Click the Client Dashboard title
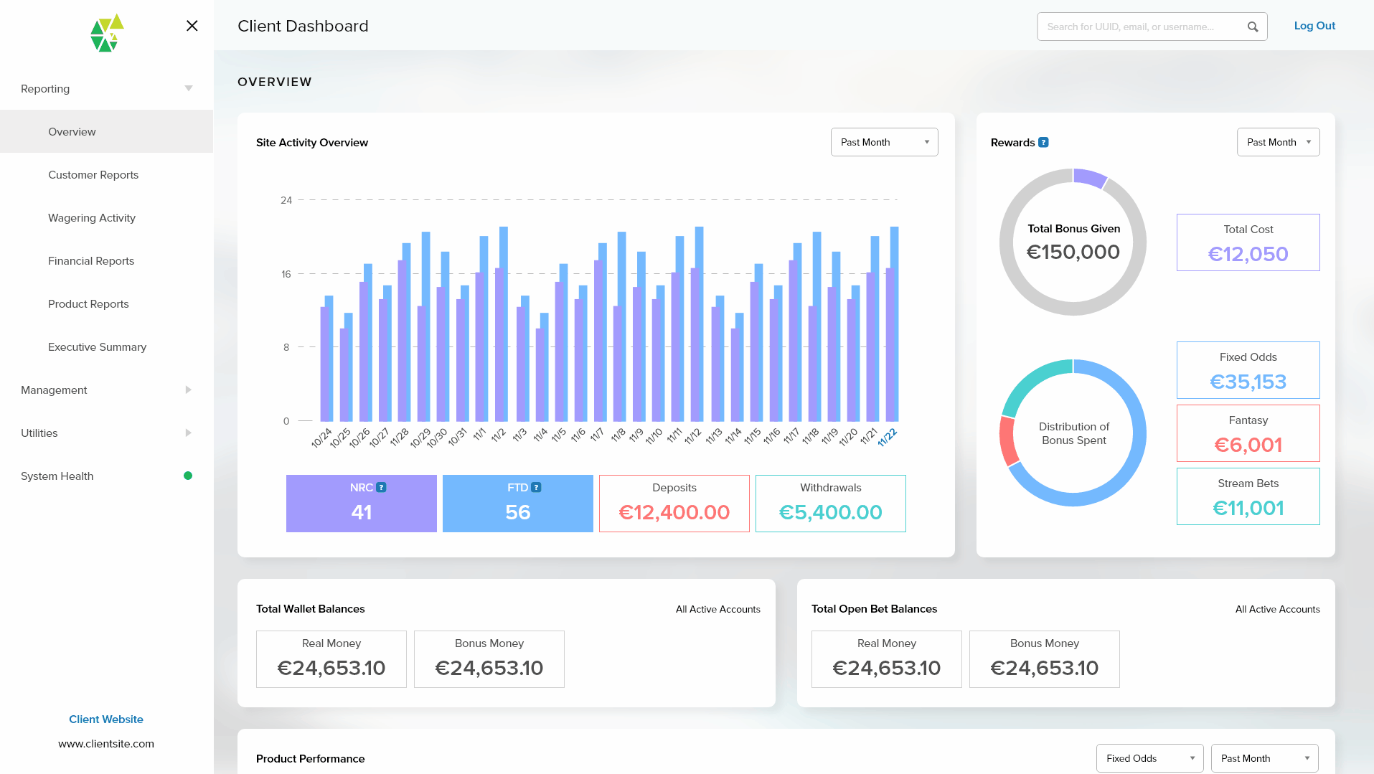 303,26
